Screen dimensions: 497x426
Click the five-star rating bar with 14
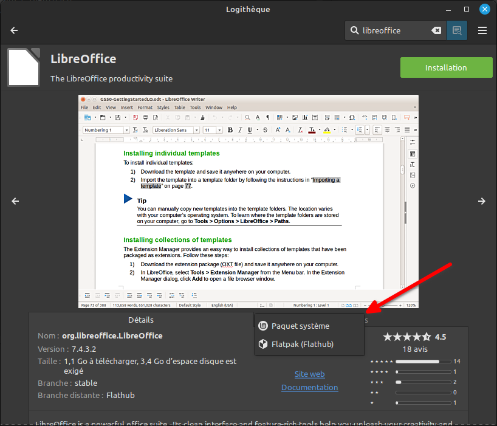pyautogui.click(x=423, y=362)
